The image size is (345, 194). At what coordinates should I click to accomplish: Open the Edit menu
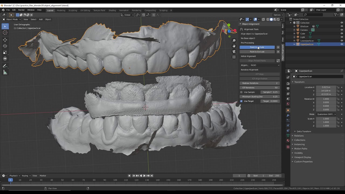(x=14, y=10)
